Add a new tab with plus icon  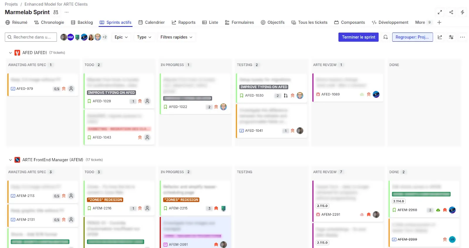coord(439,22)
